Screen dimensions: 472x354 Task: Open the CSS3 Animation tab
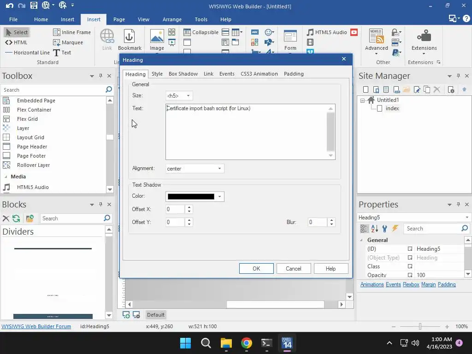(259, 74)
